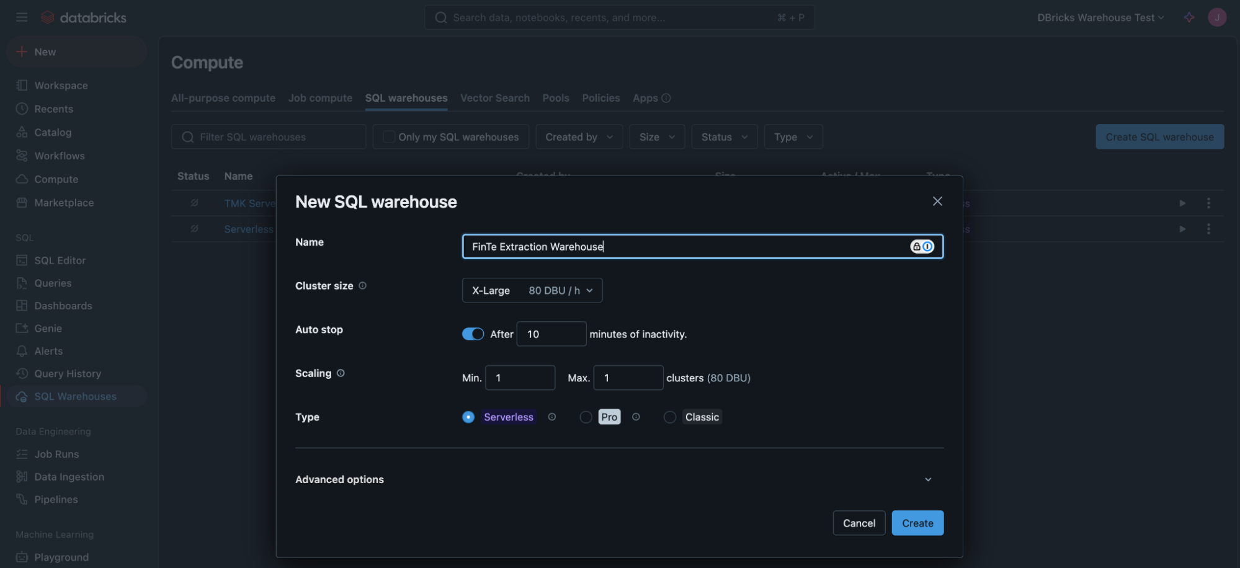
Task: Expand the Advanced options section
Action: coord(619,479)
